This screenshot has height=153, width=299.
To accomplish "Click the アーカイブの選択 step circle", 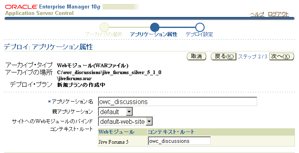I will (104, 27).
